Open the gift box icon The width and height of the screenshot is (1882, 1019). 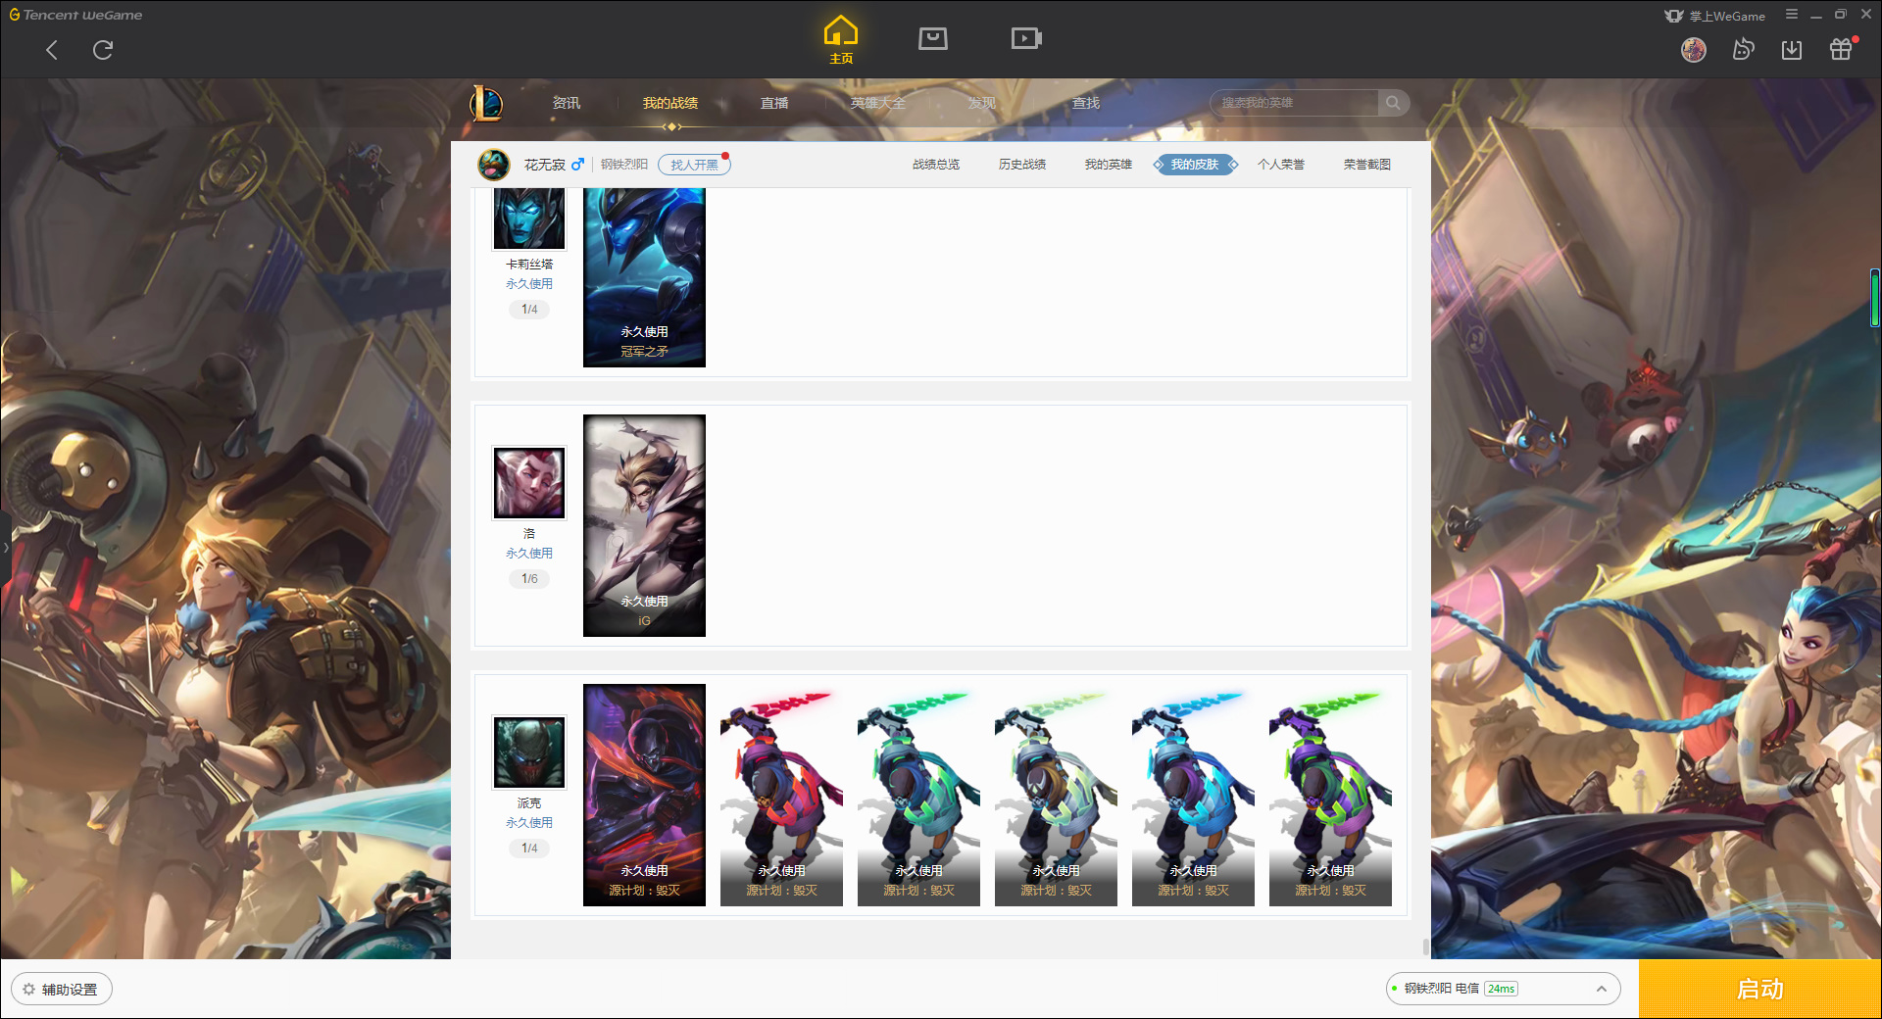1841,49
